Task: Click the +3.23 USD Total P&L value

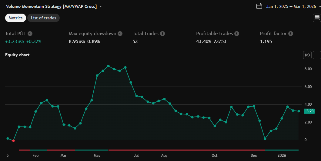Action: pyautogui.click(x=15, y=41)
